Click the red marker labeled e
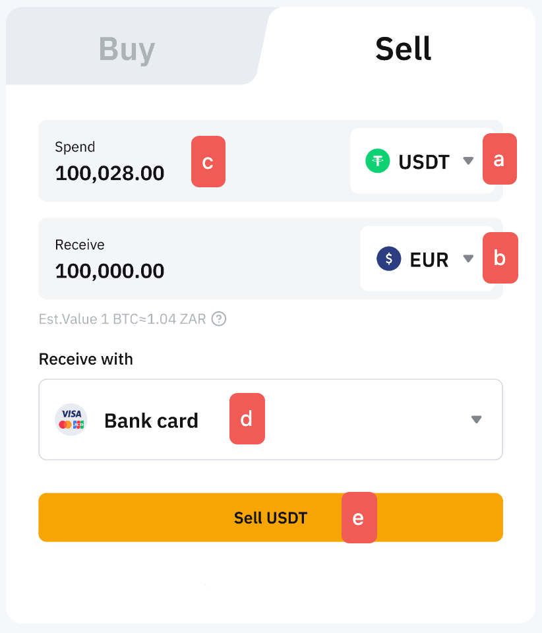The height and width of the screenshot is (633, 542). (359, 518)
